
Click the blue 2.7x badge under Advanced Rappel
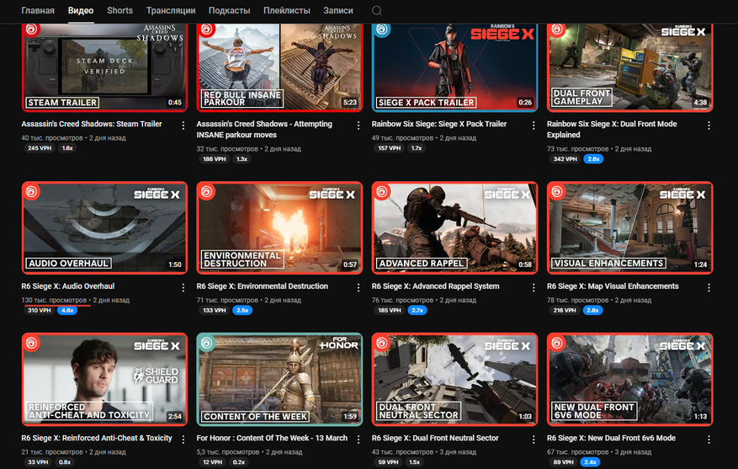coord(417,311)
